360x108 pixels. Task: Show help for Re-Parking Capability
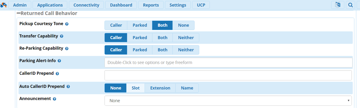[x=67, y=48]
